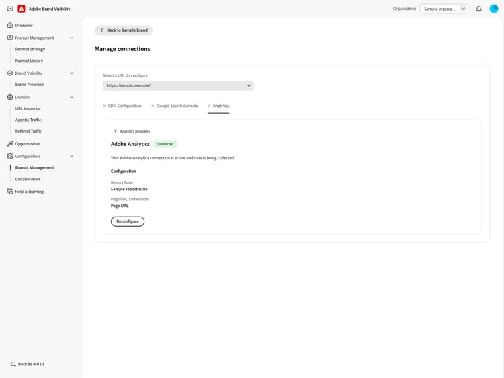Switch to the CDN Configuration tab

[x=122, y=106]
